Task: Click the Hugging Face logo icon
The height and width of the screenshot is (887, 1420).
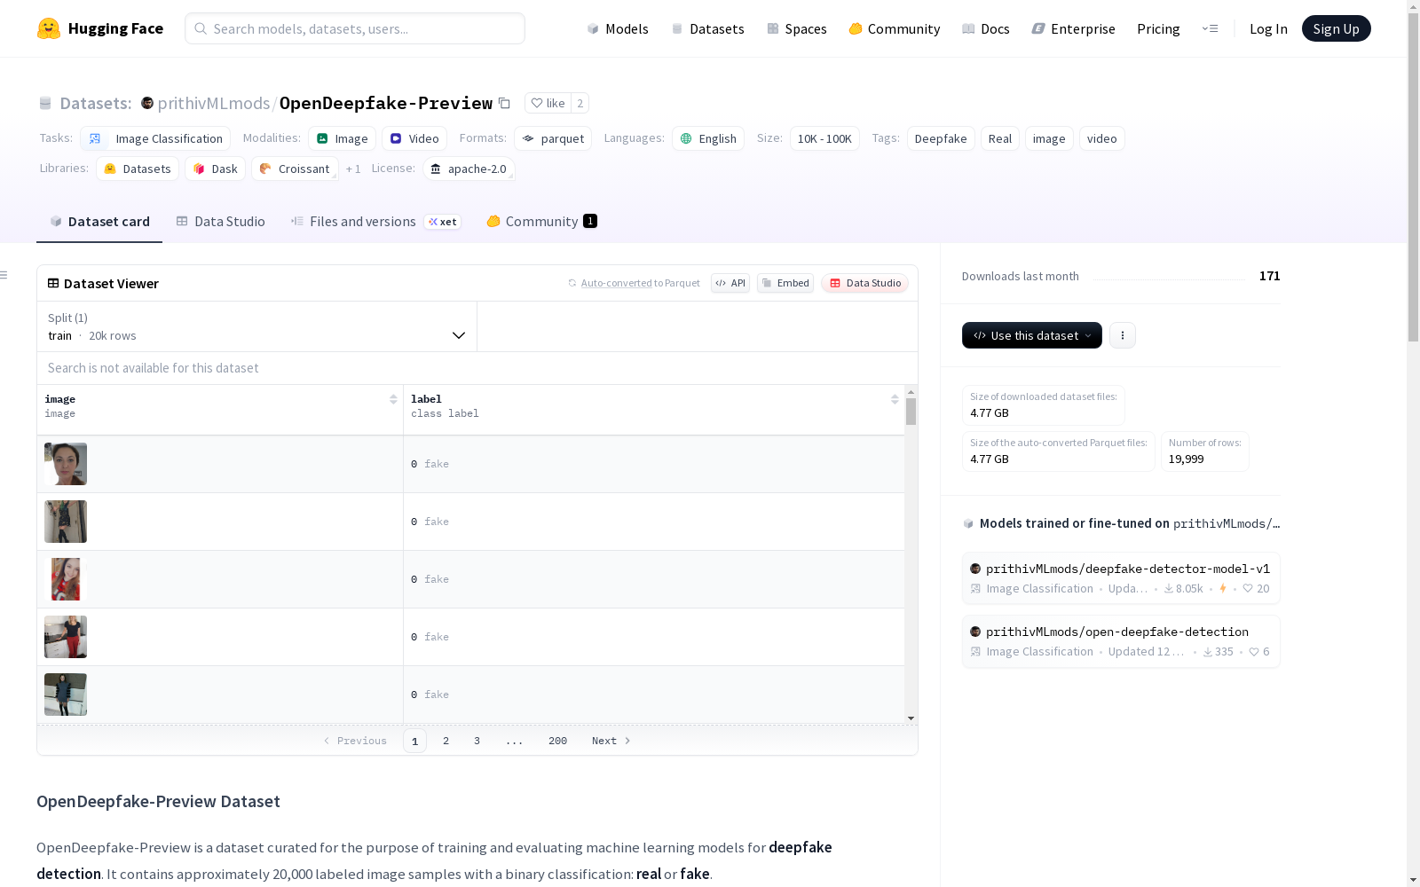Action: point(49,28)
